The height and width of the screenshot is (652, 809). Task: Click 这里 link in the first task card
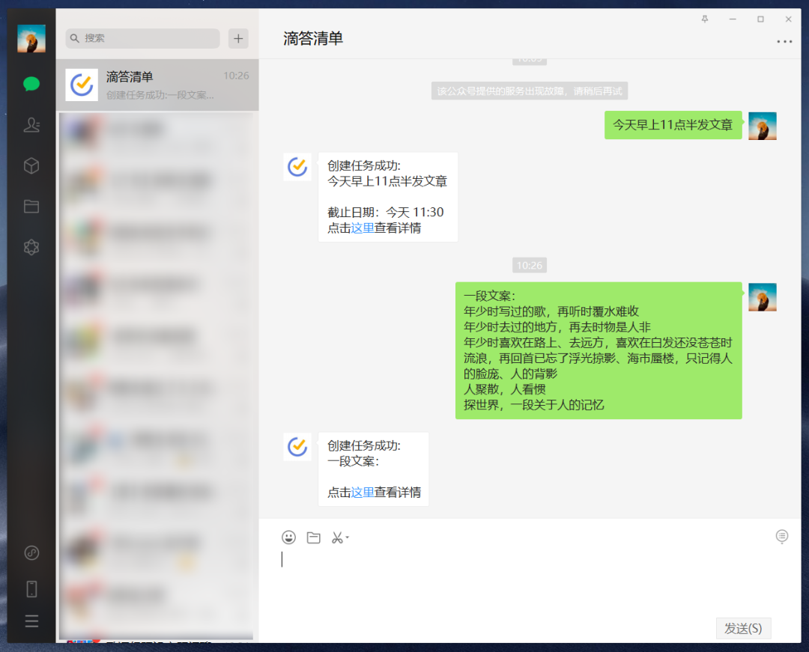point(363,228)
